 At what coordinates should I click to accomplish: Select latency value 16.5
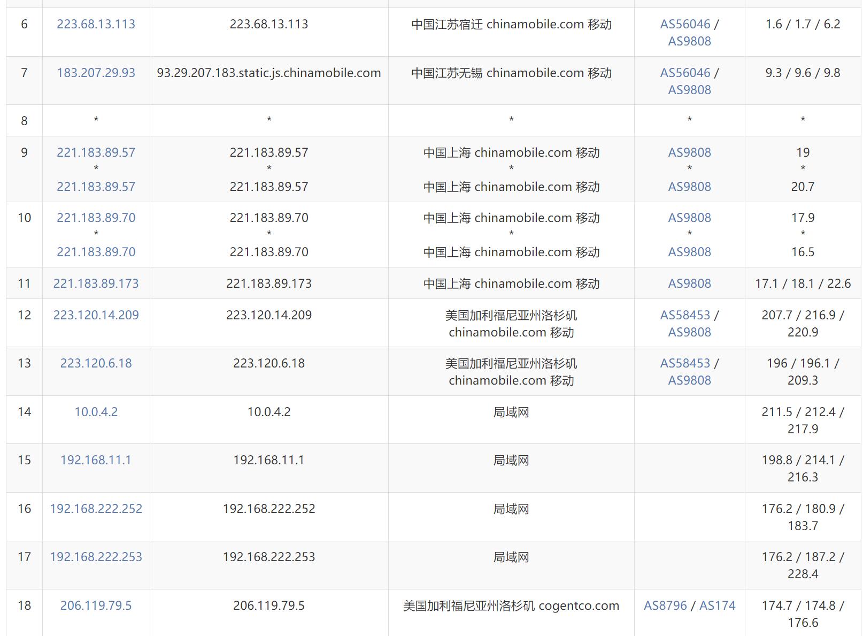pos(803,252)
